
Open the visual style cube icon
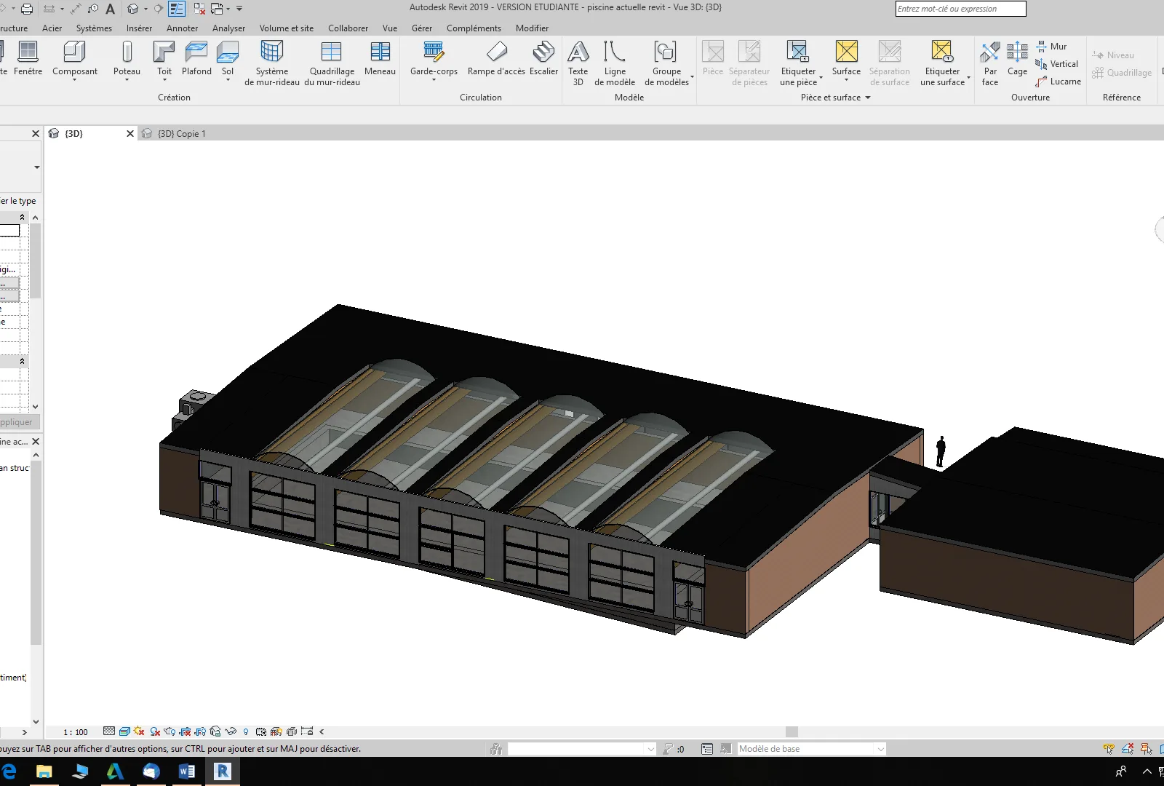pyautogui.click(x=124, y=731)
